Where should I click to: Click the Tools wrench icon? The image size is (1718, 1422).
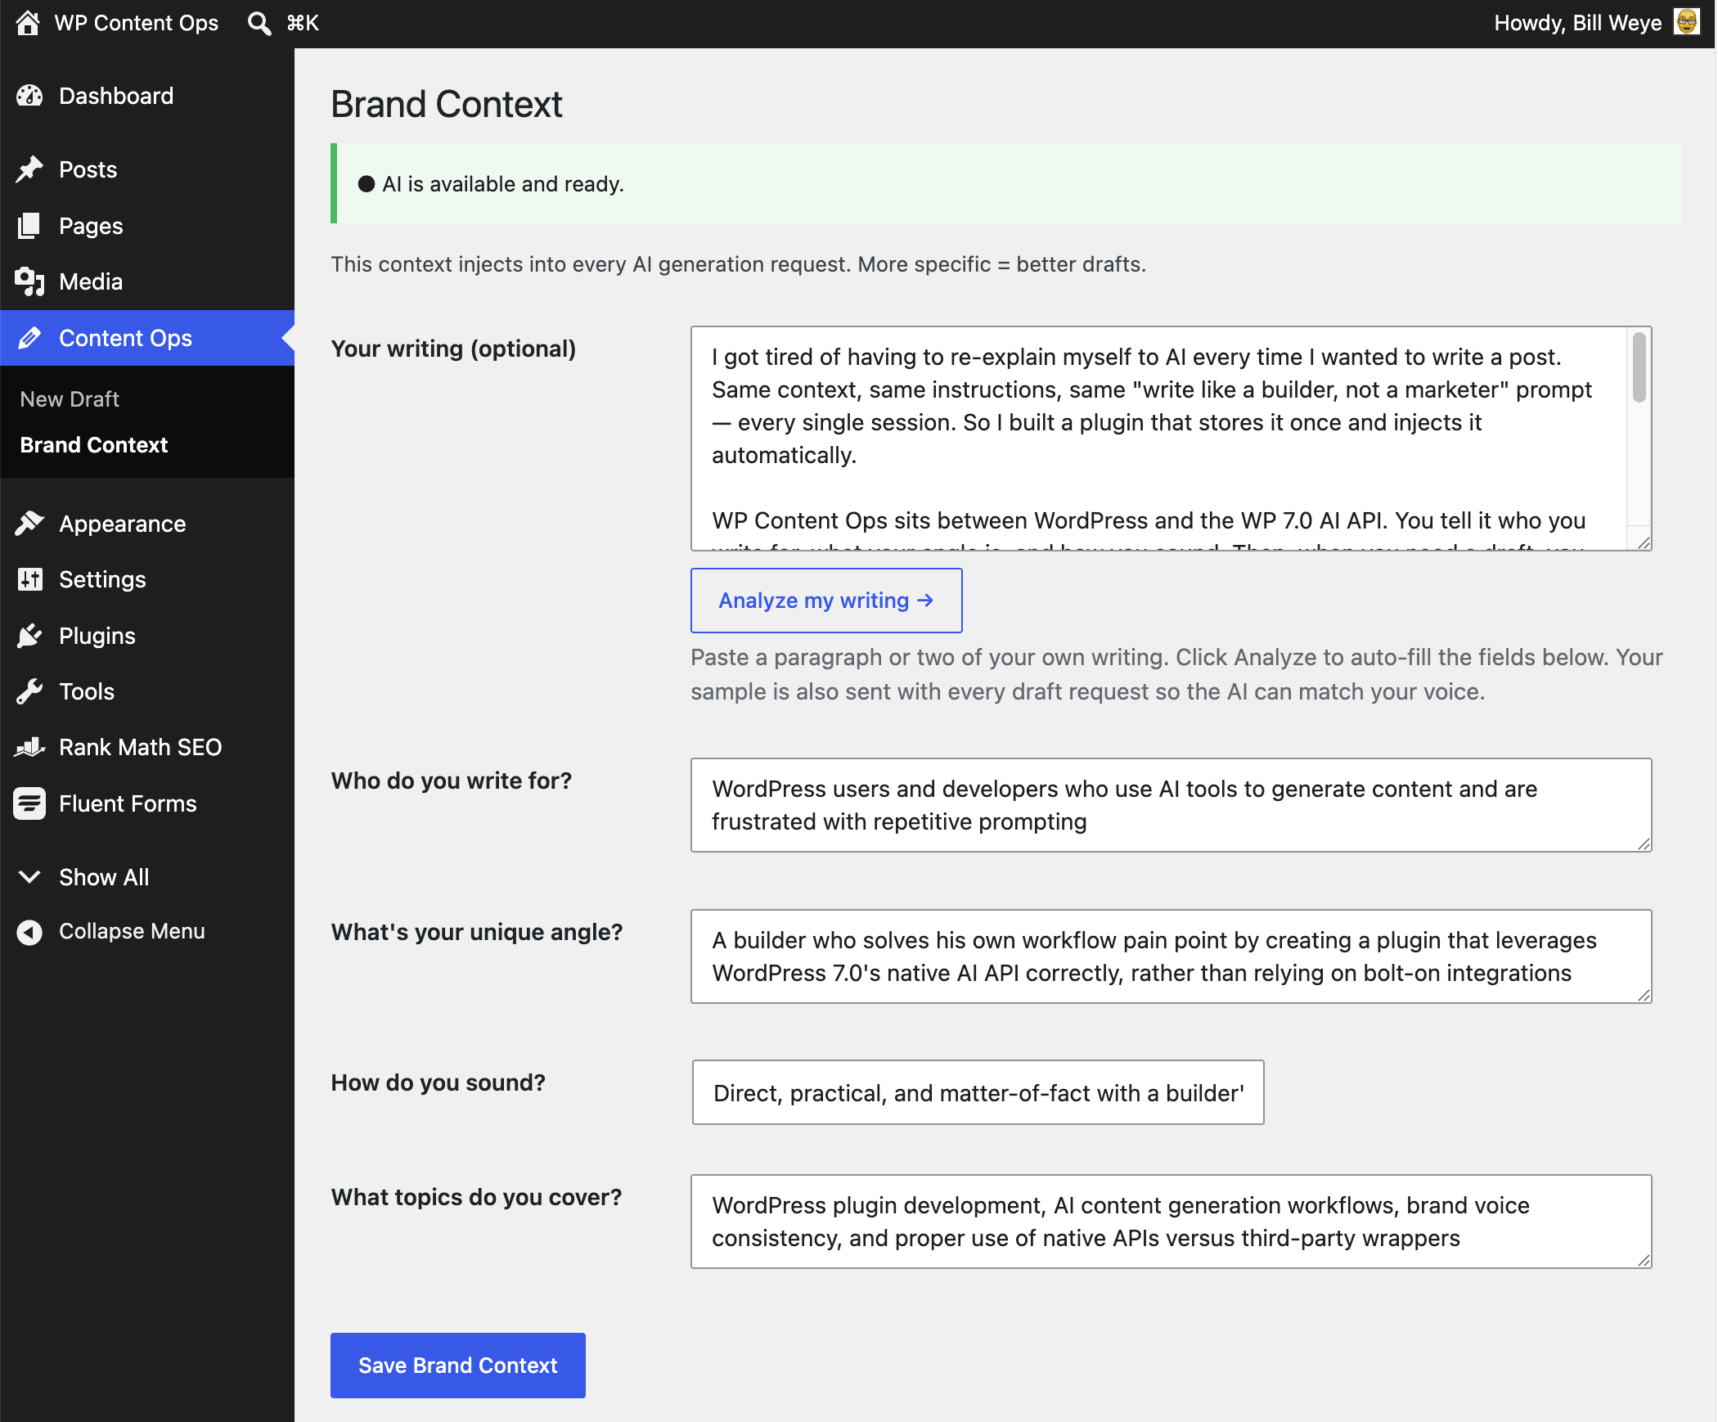tap(29, 691)
